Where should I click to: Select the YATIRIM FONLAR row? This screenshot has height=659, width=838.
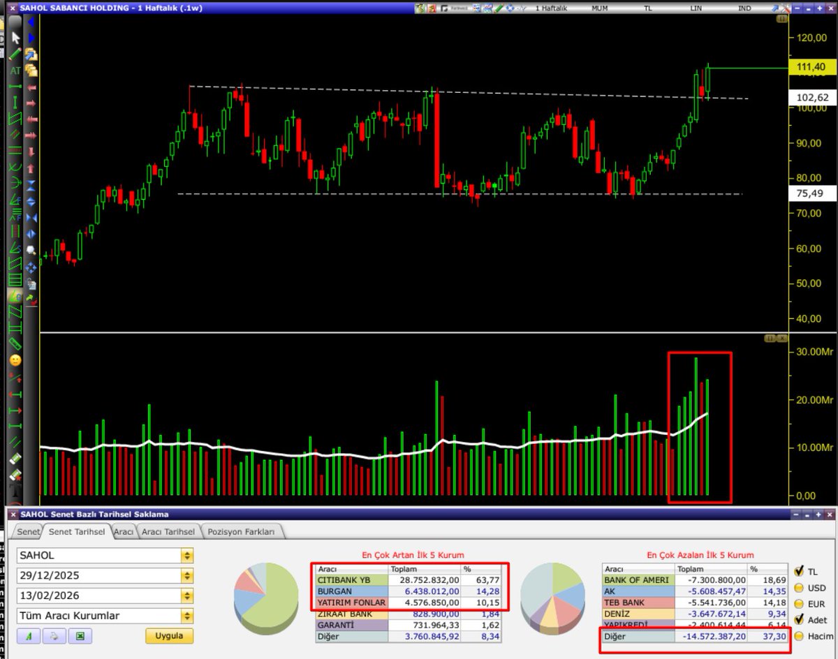tap(411, 602)
